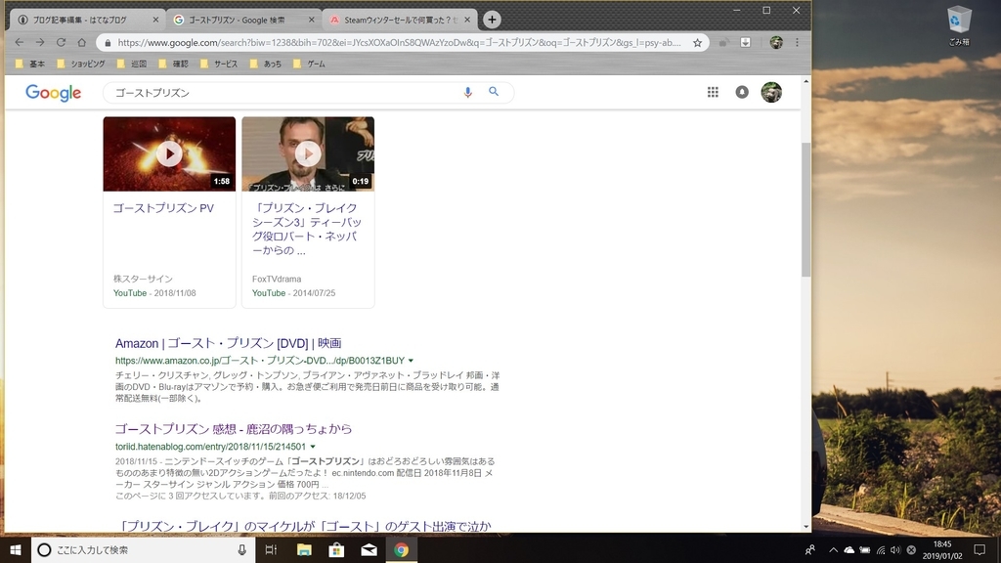Open the Chrome home page button
The height and width of the screenshot is (563, 1001).
(82, 42)
